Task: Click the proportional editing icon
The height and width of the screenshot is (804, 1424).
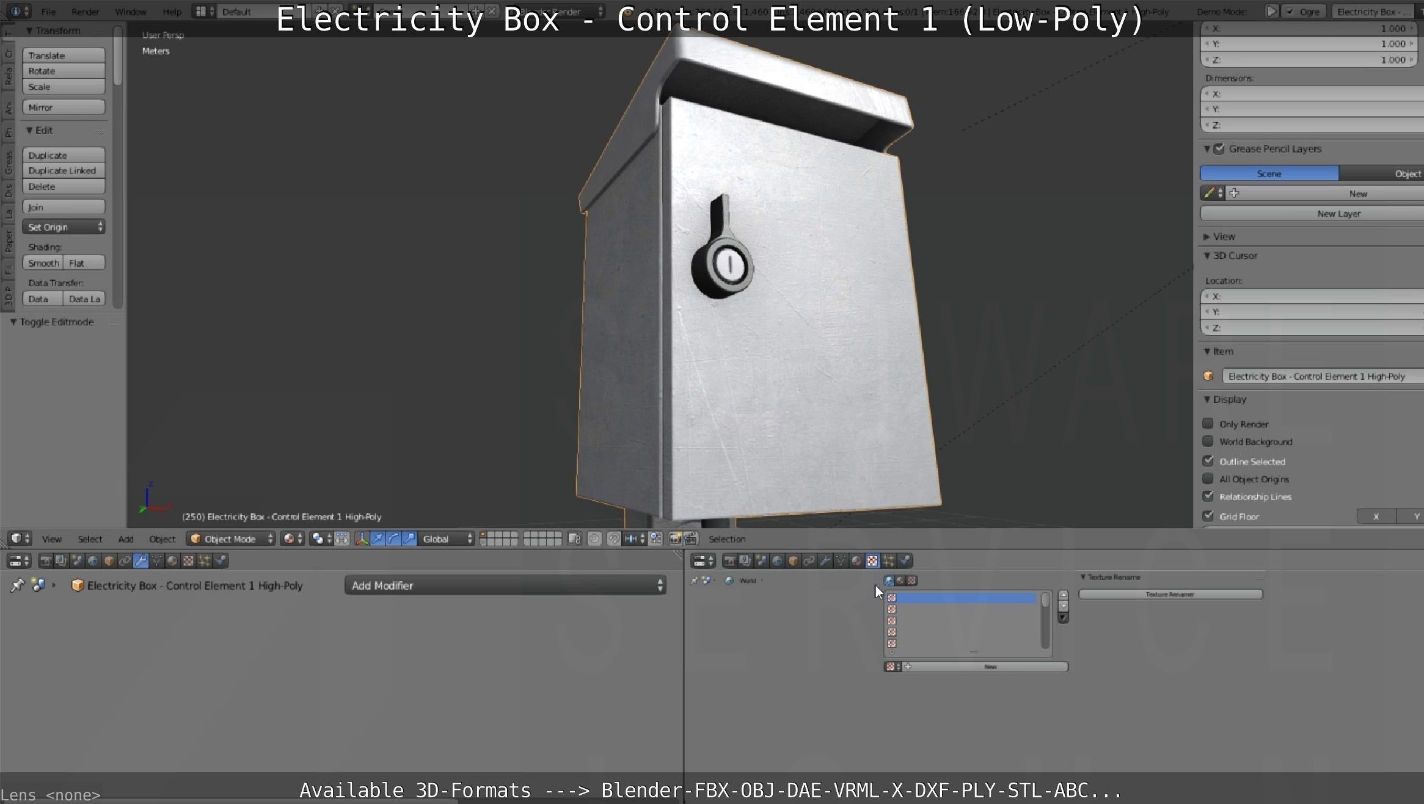Action: 594,538
